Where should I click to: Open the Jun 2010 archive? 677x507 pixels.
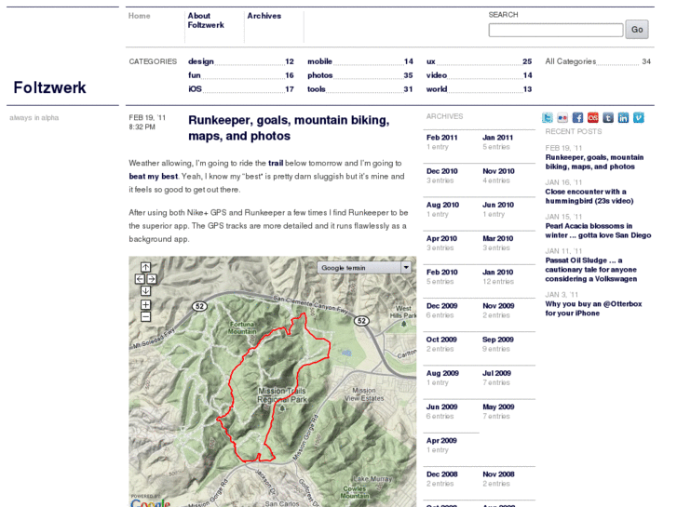click(498, 205)
